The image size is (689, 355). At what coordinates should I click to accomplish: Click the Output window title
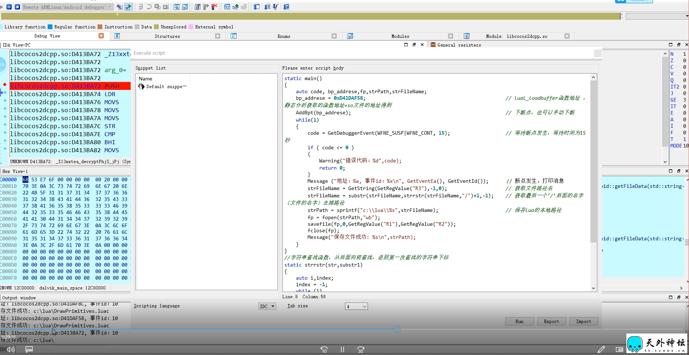[x=19, y=298]
